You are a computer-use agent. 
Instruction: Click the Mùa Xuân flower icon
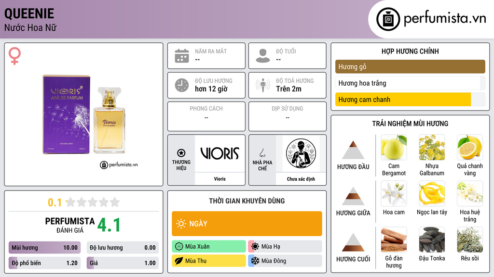(x=179, y=247)
